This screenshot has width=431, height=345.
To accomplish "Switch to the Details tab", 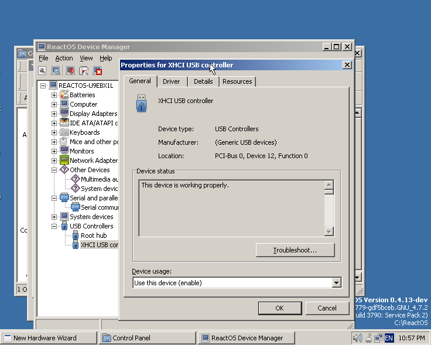I will point(203,81).
